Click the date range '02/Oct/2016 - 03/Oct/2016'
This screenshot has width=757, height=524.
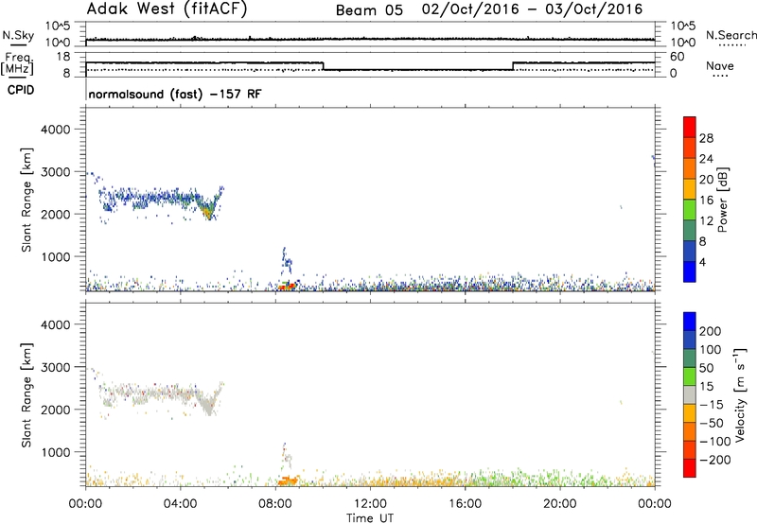532,9
